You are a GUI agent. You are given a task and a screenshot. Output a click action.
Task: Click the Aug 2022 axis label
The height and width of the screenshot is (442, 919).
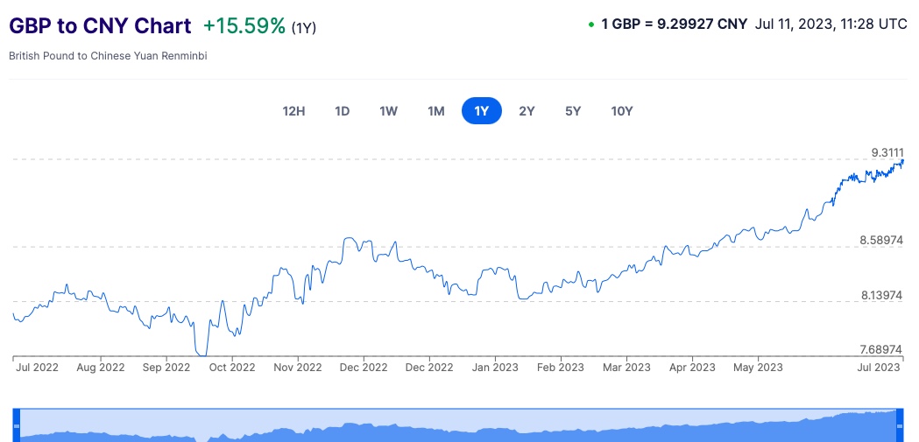click(x=101, y=367)
